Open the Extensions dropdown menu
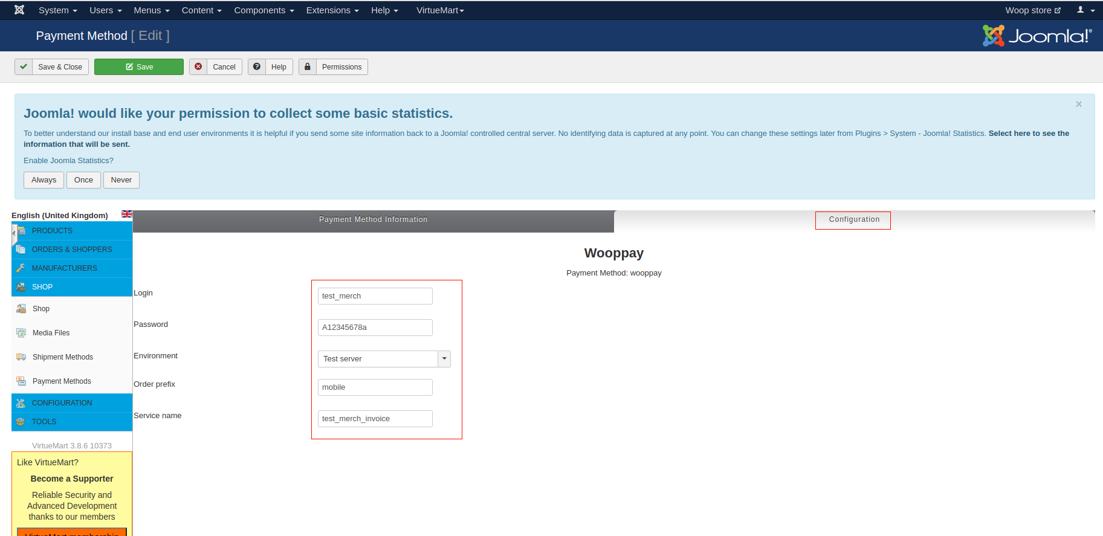This screenshot has width=1103, height=536. pos(332,10)
